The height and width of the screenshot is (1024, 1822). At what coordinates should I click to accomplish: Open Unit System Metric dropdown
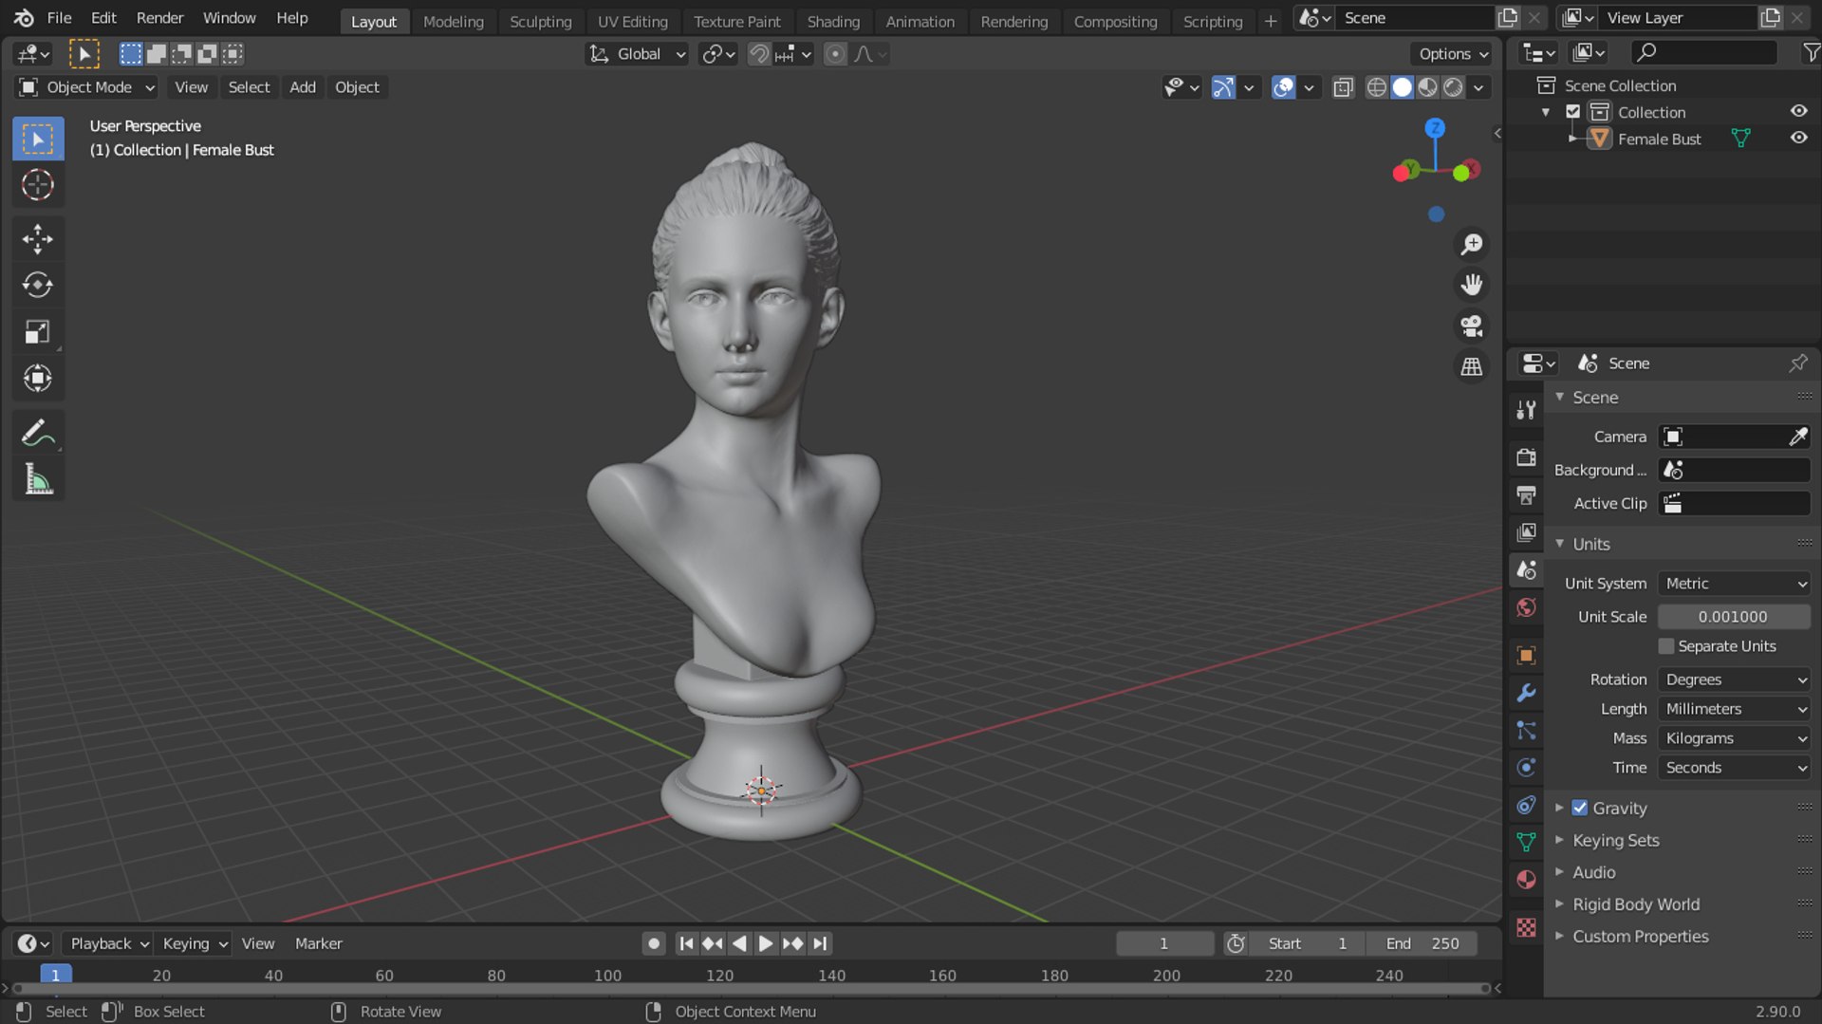tap(1734, 584)
